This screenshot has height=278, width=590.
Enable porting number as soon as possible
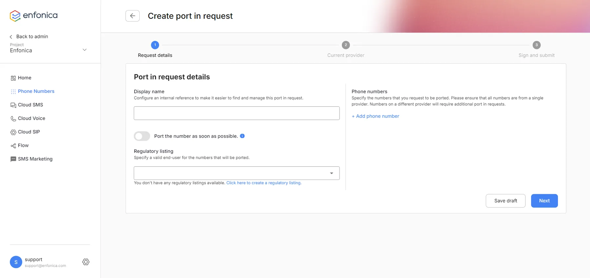(x=142, y=136)
